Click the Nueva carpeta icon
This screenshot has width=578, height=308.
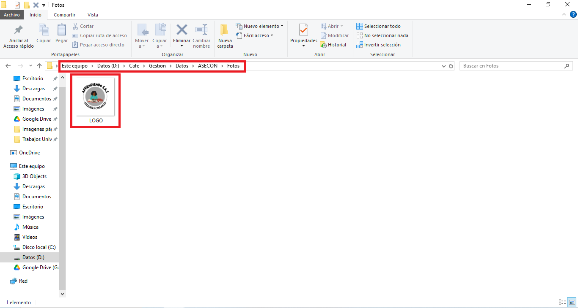225,30
